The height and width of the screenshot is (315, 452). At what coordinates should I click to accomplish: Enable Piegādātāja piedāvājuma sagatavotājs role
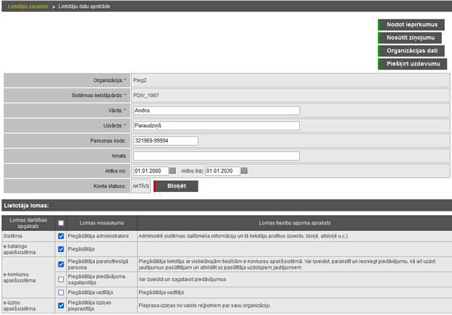click(x=61, y=280)
